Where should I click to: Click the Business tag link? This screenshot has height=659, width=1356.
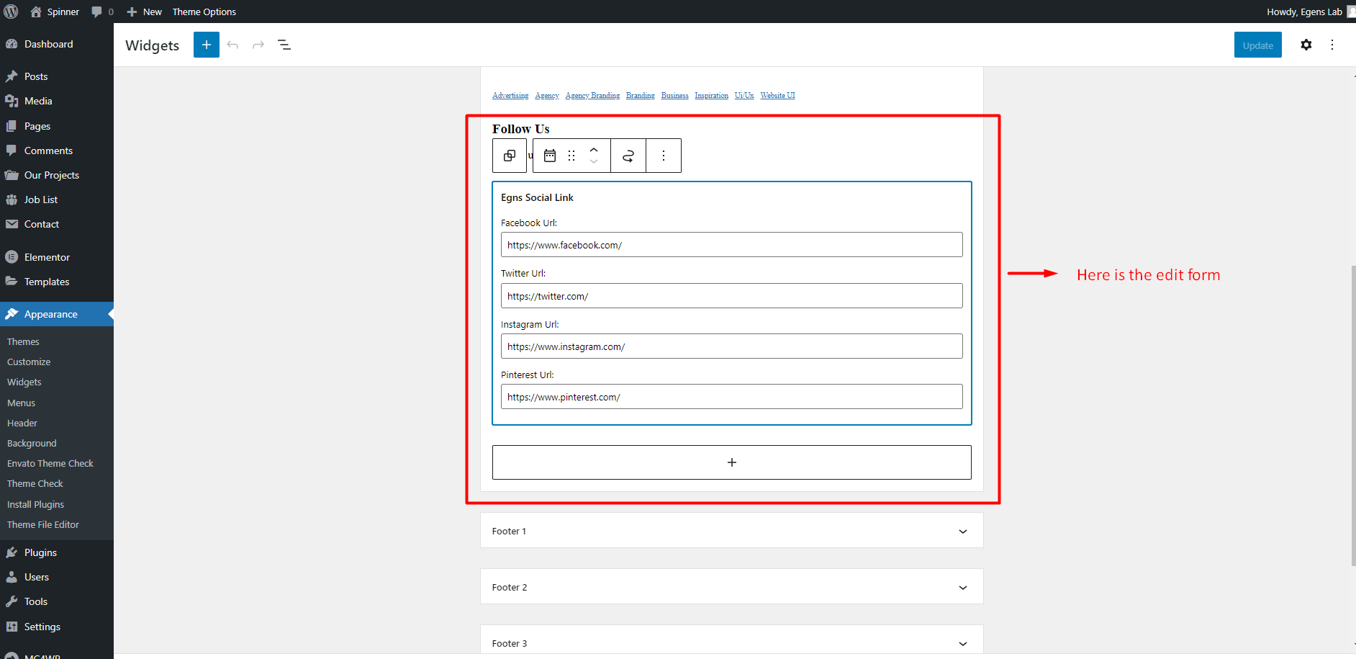675,95
